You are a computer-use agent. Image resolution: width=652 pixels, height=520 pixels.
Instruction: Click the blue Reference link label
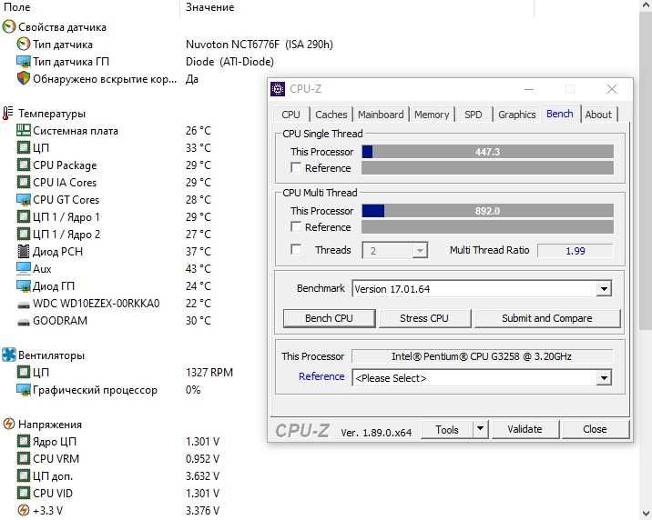[321, 376]
